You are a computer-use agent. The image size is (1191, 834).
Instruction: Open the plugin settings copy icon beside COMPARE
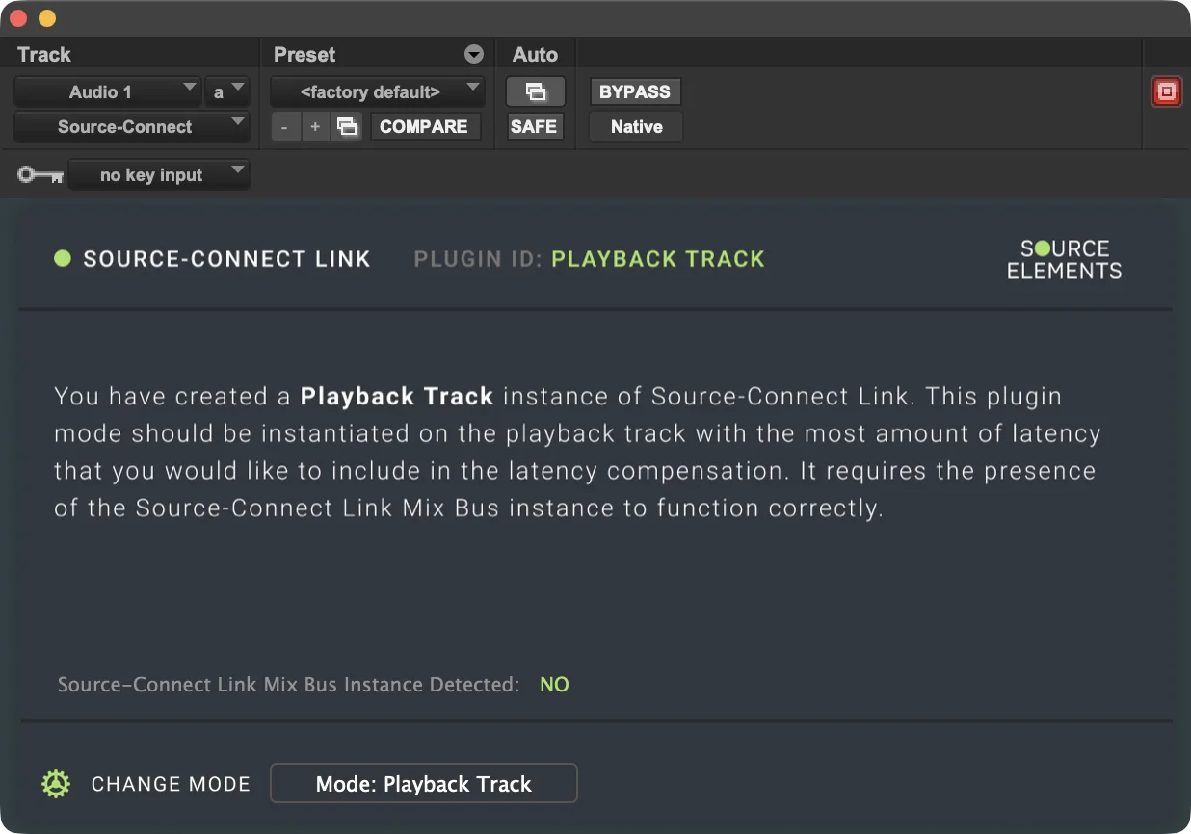[347, 127]
